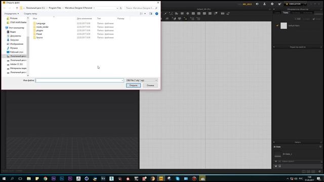Open Google Chrome from the taskbar
Image resolution: width=324 pixels, height=182 pixels.
tap(45, 178)
